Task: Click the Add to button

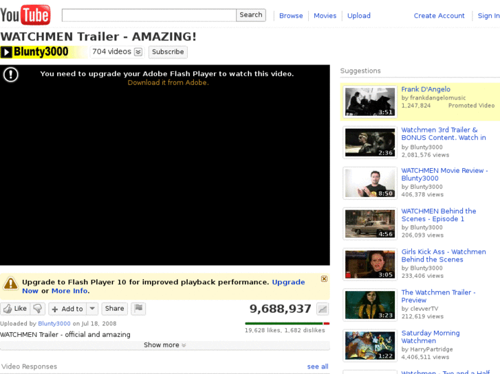Action: 67,308
